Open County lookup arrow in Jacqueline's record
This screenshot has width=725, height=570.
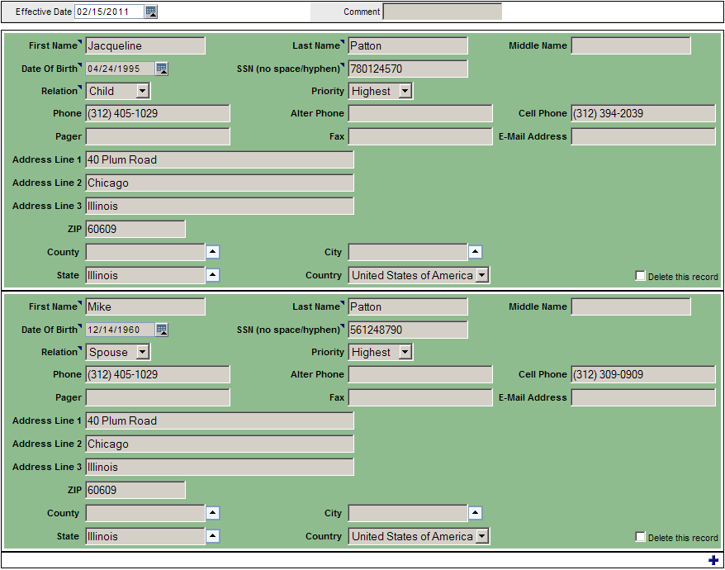pyautogui.click(x=213, y=252)
